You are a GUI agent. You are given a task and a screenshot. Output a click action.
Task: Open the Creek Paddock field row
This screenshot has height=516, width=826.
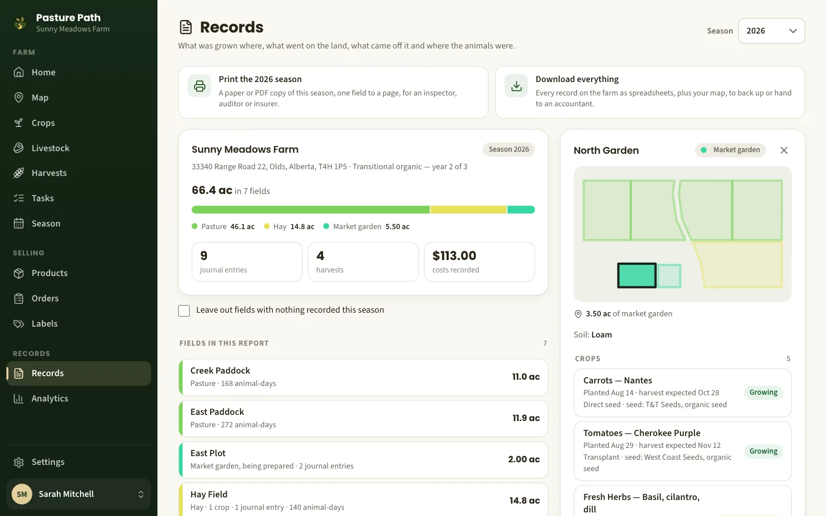tap(363, 377)
